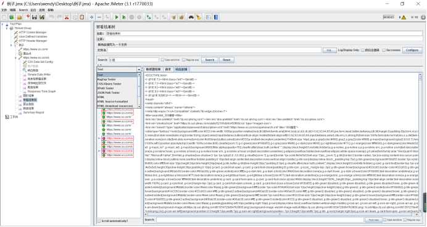Click the Close test plan icon
This screenshot has width=427, height=227.
(27, 17)
